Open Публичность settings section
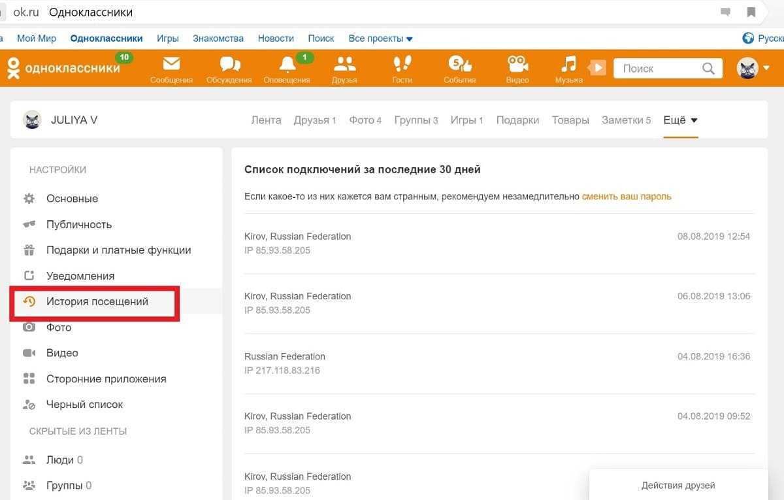This screenshot has height=500, width=784. [x=79, y=224]
